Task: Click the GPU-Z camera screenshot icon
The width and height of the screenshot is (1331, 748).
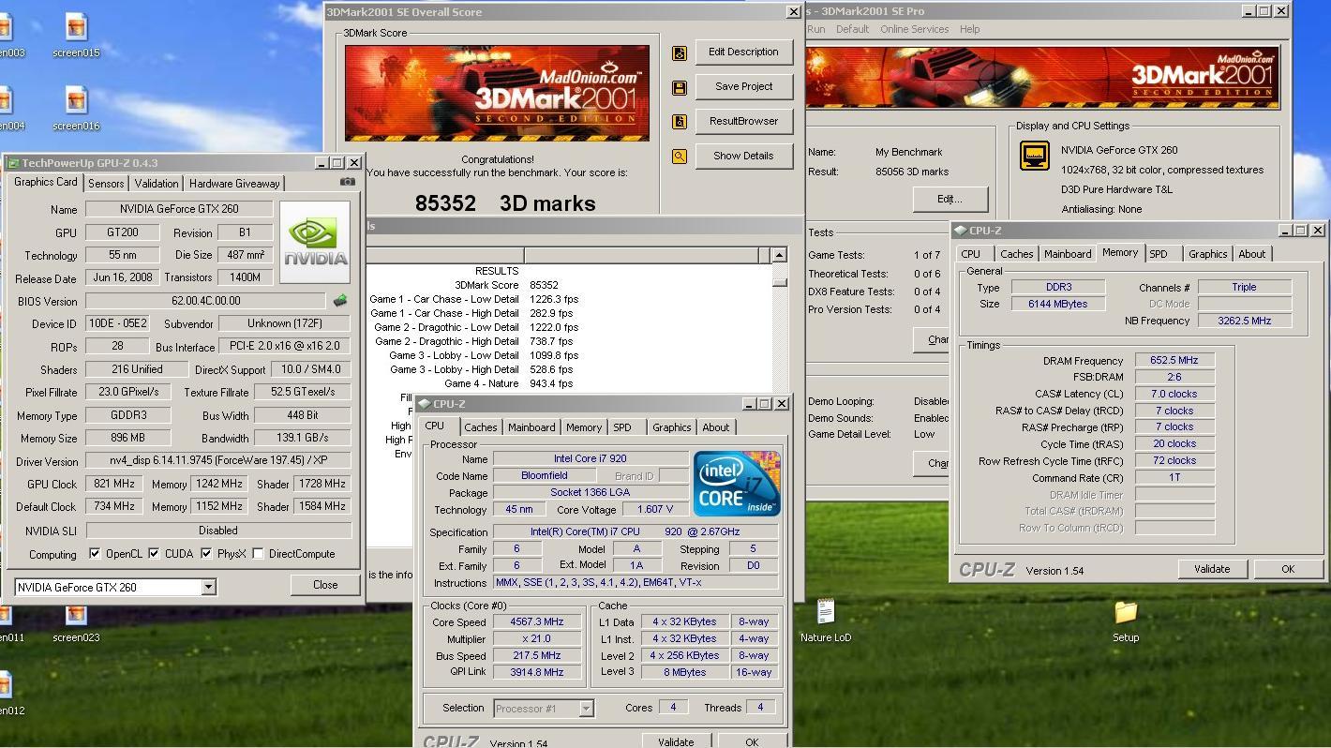Action: pos(348,182)
